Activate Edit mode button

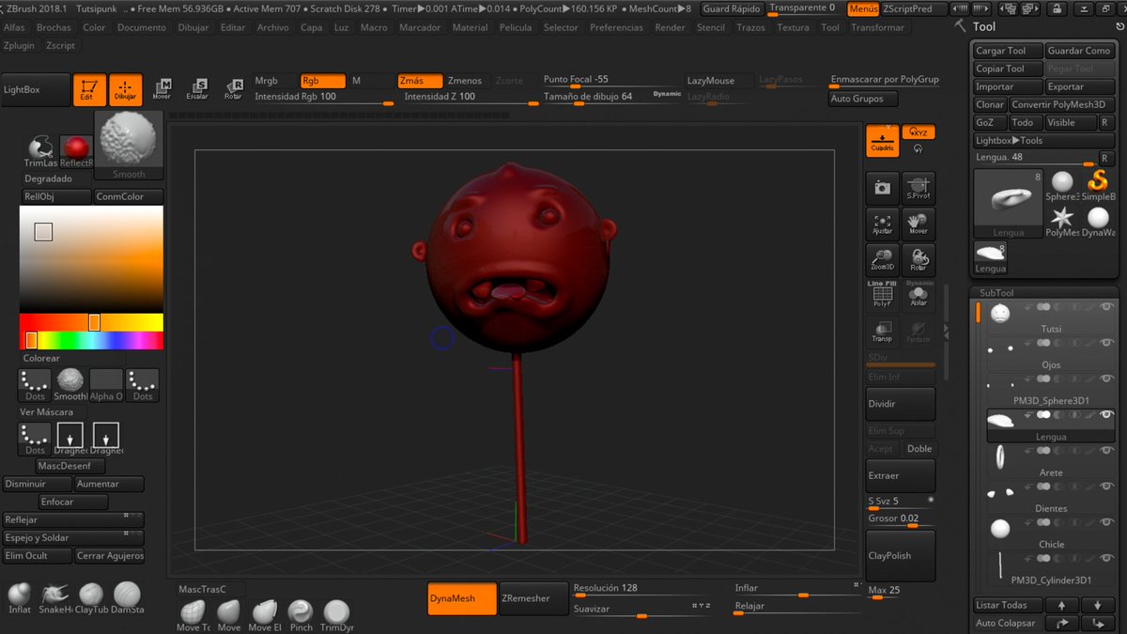point(89,90)
